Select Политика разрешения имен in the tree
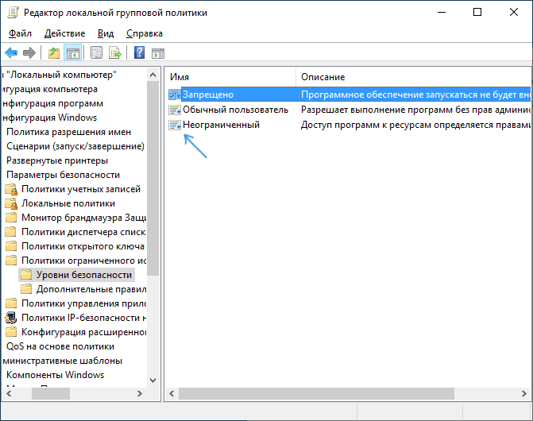533x421 pixels. pos(68,132)
